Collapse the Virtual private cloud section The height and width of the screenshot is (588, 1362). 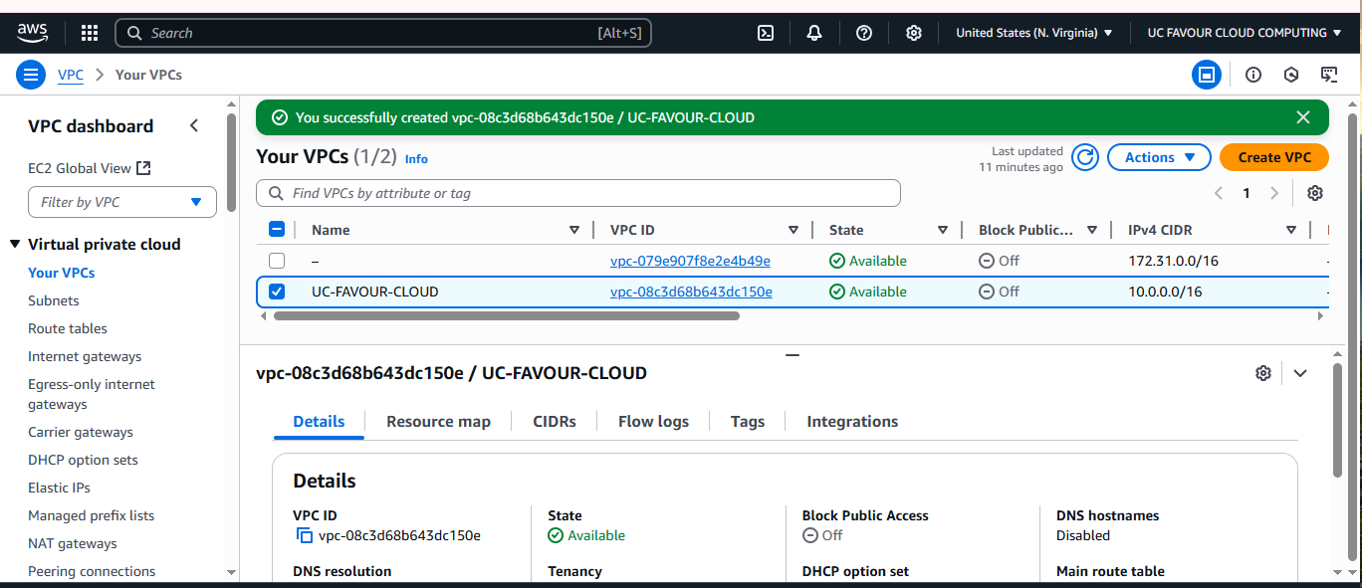[15, 245]
